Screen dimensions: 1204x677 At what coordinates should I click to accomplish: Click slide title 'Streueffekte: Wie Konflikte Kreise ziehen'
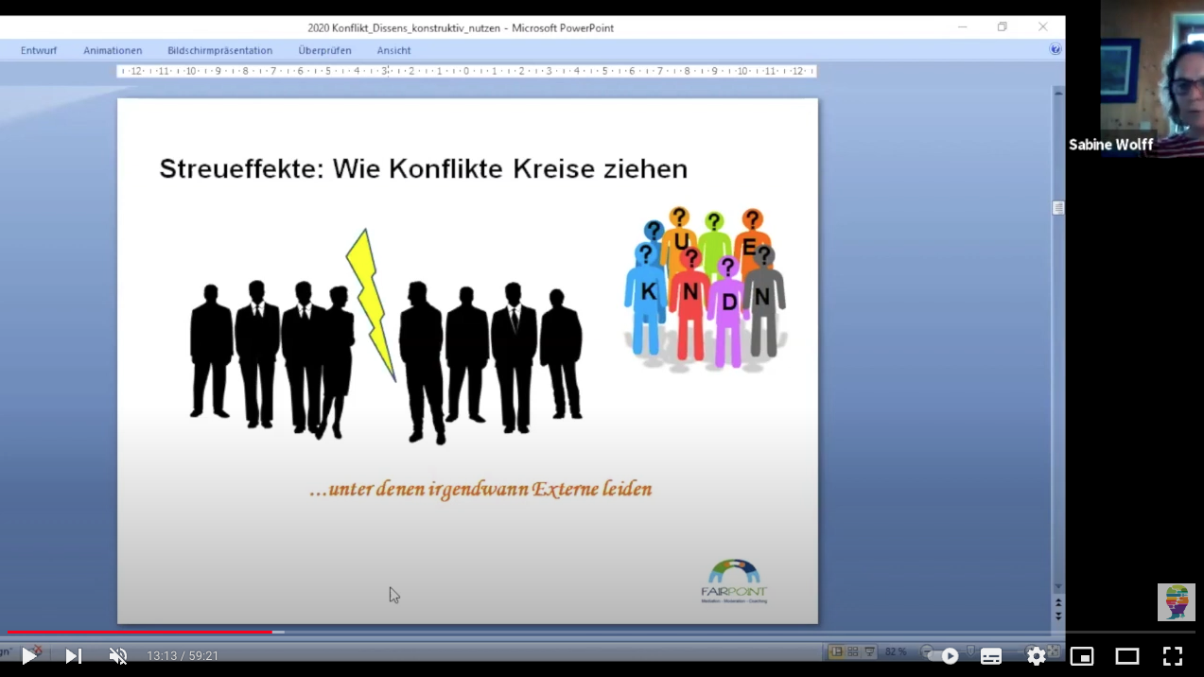(x=423, y=169)
